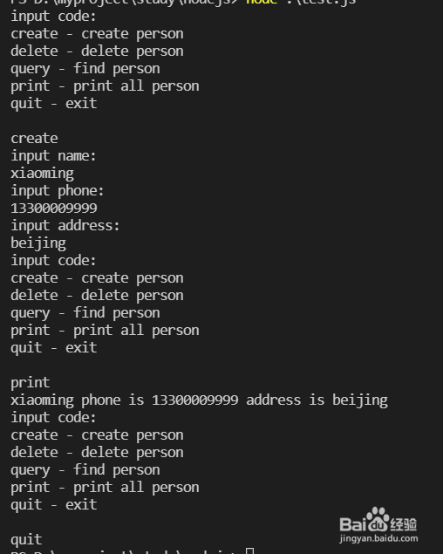Open the jingyan.baidu.com watermark link
Screen dimensions: 443x554
coord(378,538)
